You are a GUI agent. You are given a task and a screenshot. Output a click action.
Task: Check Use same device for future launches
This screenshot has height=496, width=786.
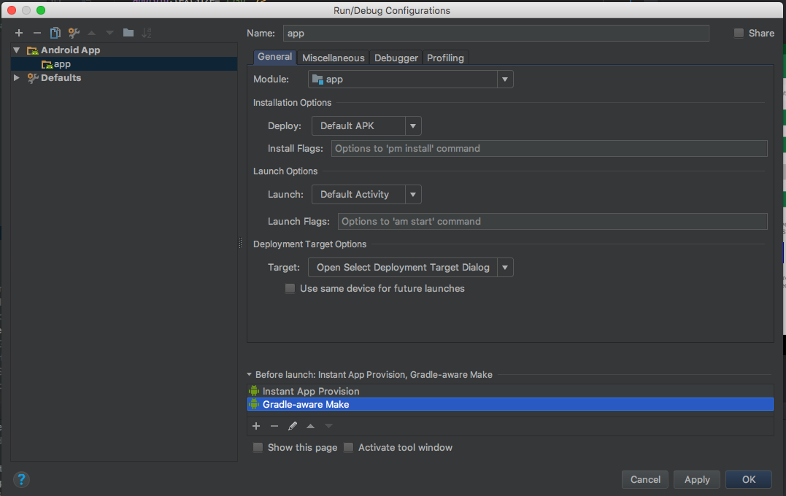290,289
